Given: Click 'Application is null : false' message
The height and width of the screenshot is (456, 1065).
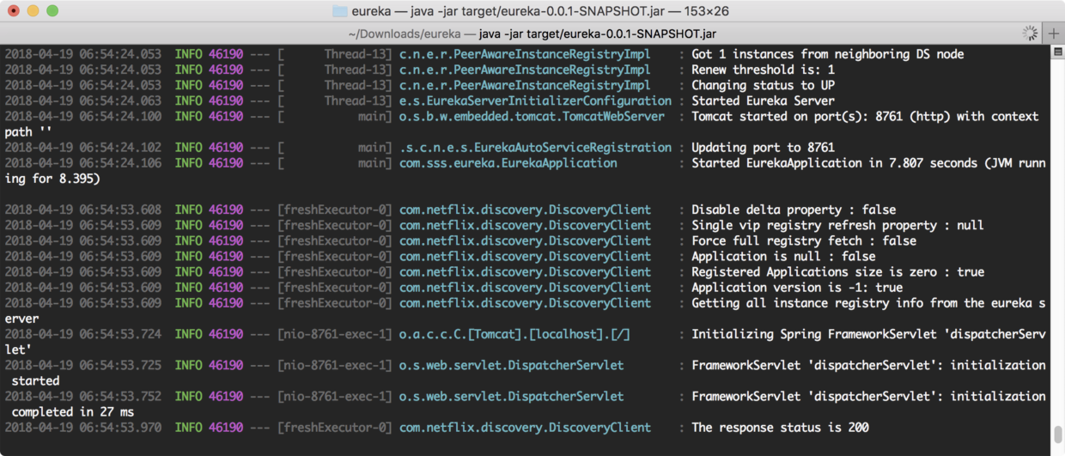Looking at the screenshot, I should pyautogui.click(x=783, y=256).
